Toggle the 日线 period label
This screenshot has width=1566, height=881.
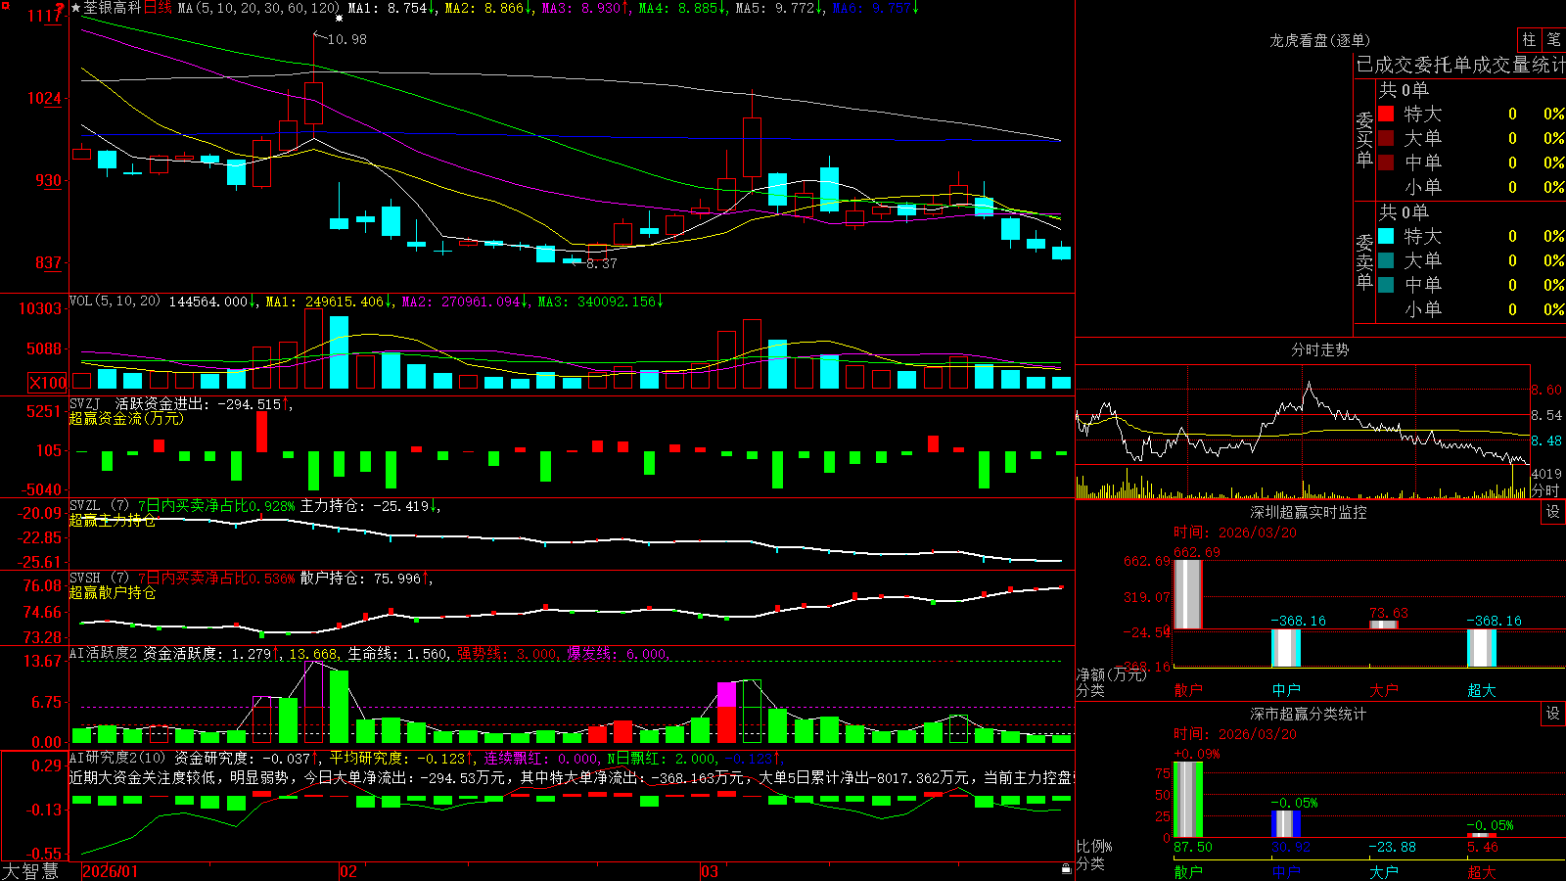coord(158,8)
